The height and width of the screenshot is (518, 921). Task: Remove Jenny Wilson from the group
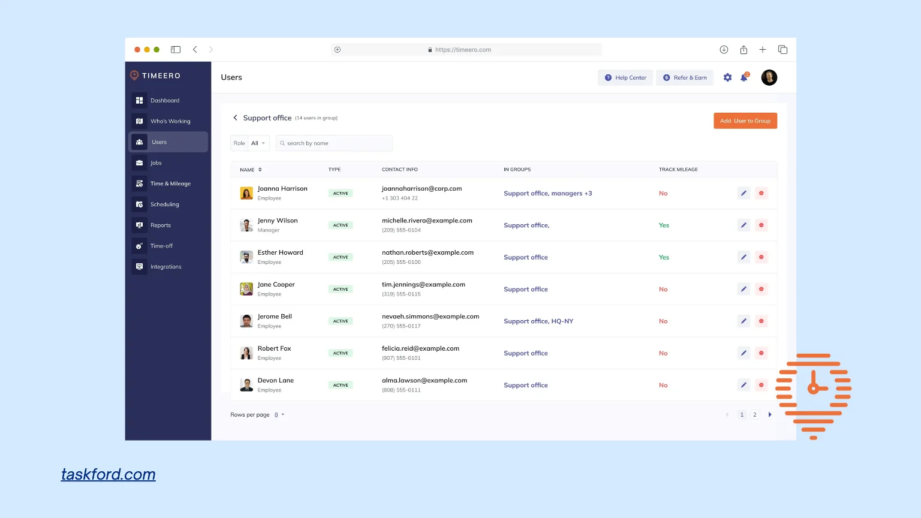click(762, 225)
